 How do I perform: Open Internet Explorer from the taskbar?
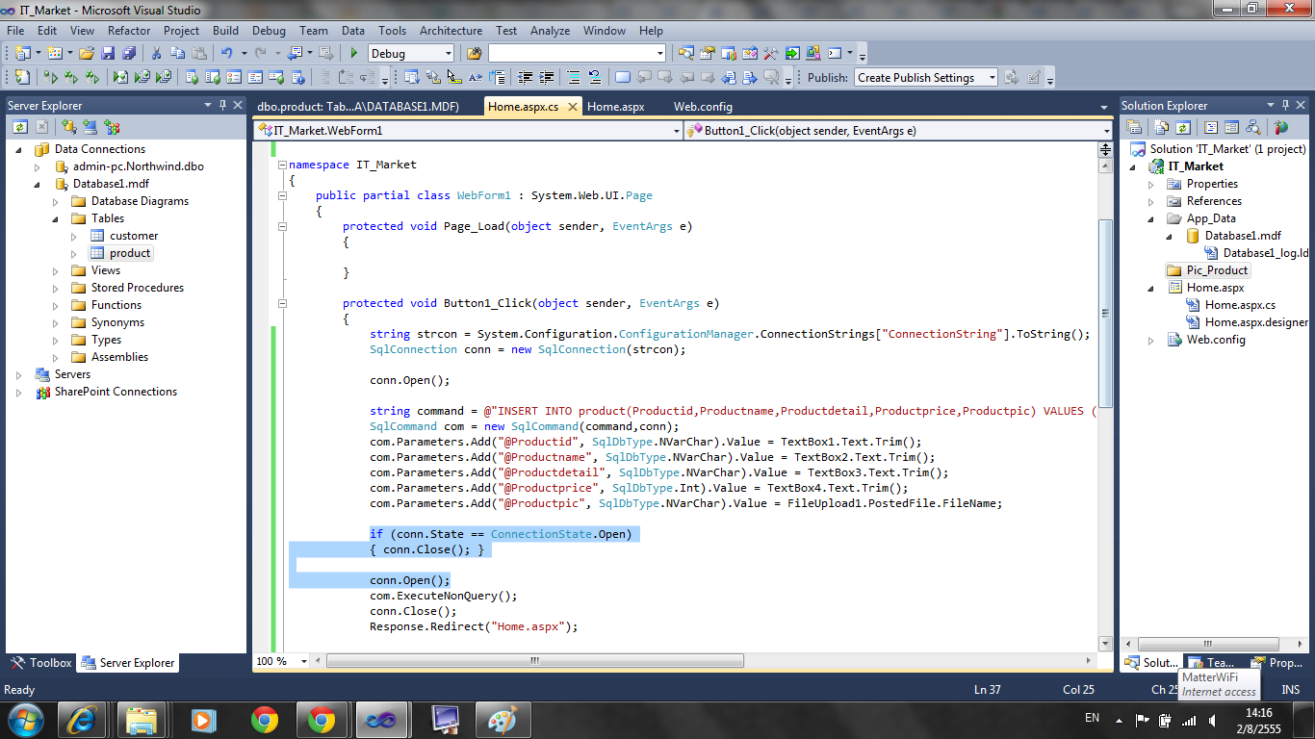tap(83, 719)
